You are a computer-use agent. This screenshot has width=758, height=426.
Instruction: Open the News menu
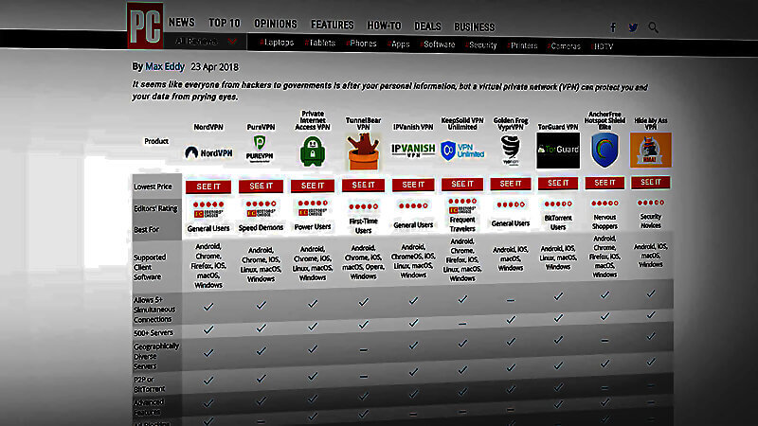tap(182, 23)
